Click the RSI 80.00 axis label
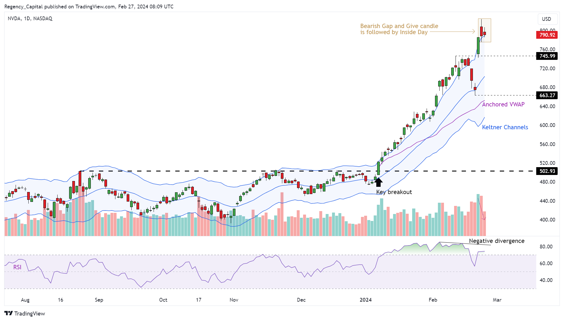The height and width of the screenshot is (321, 564). tap(546, 247)
